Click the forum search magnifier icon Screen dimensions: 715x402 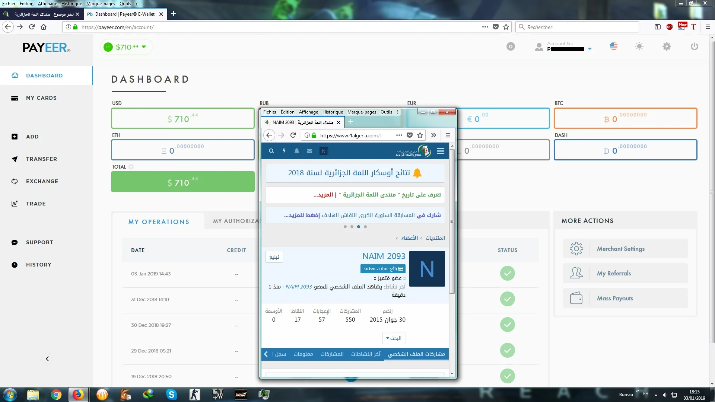(x=271, y=151)
